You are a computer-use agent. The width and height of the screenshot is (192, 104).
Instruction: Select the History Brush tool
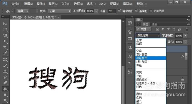(5, 77)
